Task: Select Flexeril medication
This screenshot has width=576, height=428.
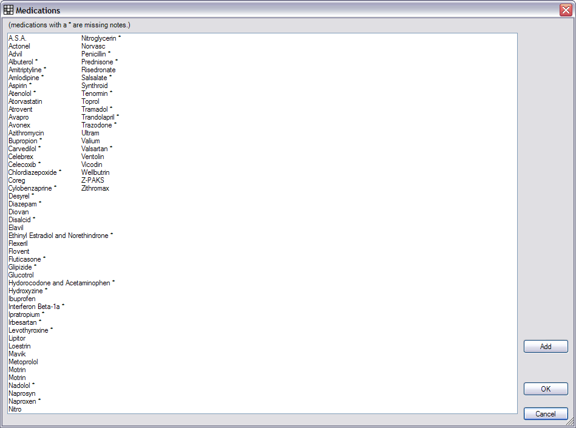Action: click(x=18, y=243)
